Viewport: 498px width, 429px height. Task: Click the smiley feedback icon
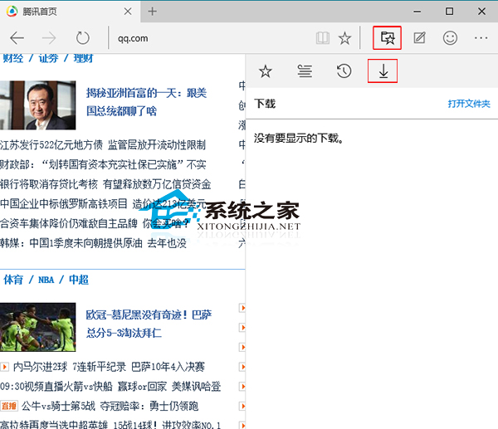(450, 38)
